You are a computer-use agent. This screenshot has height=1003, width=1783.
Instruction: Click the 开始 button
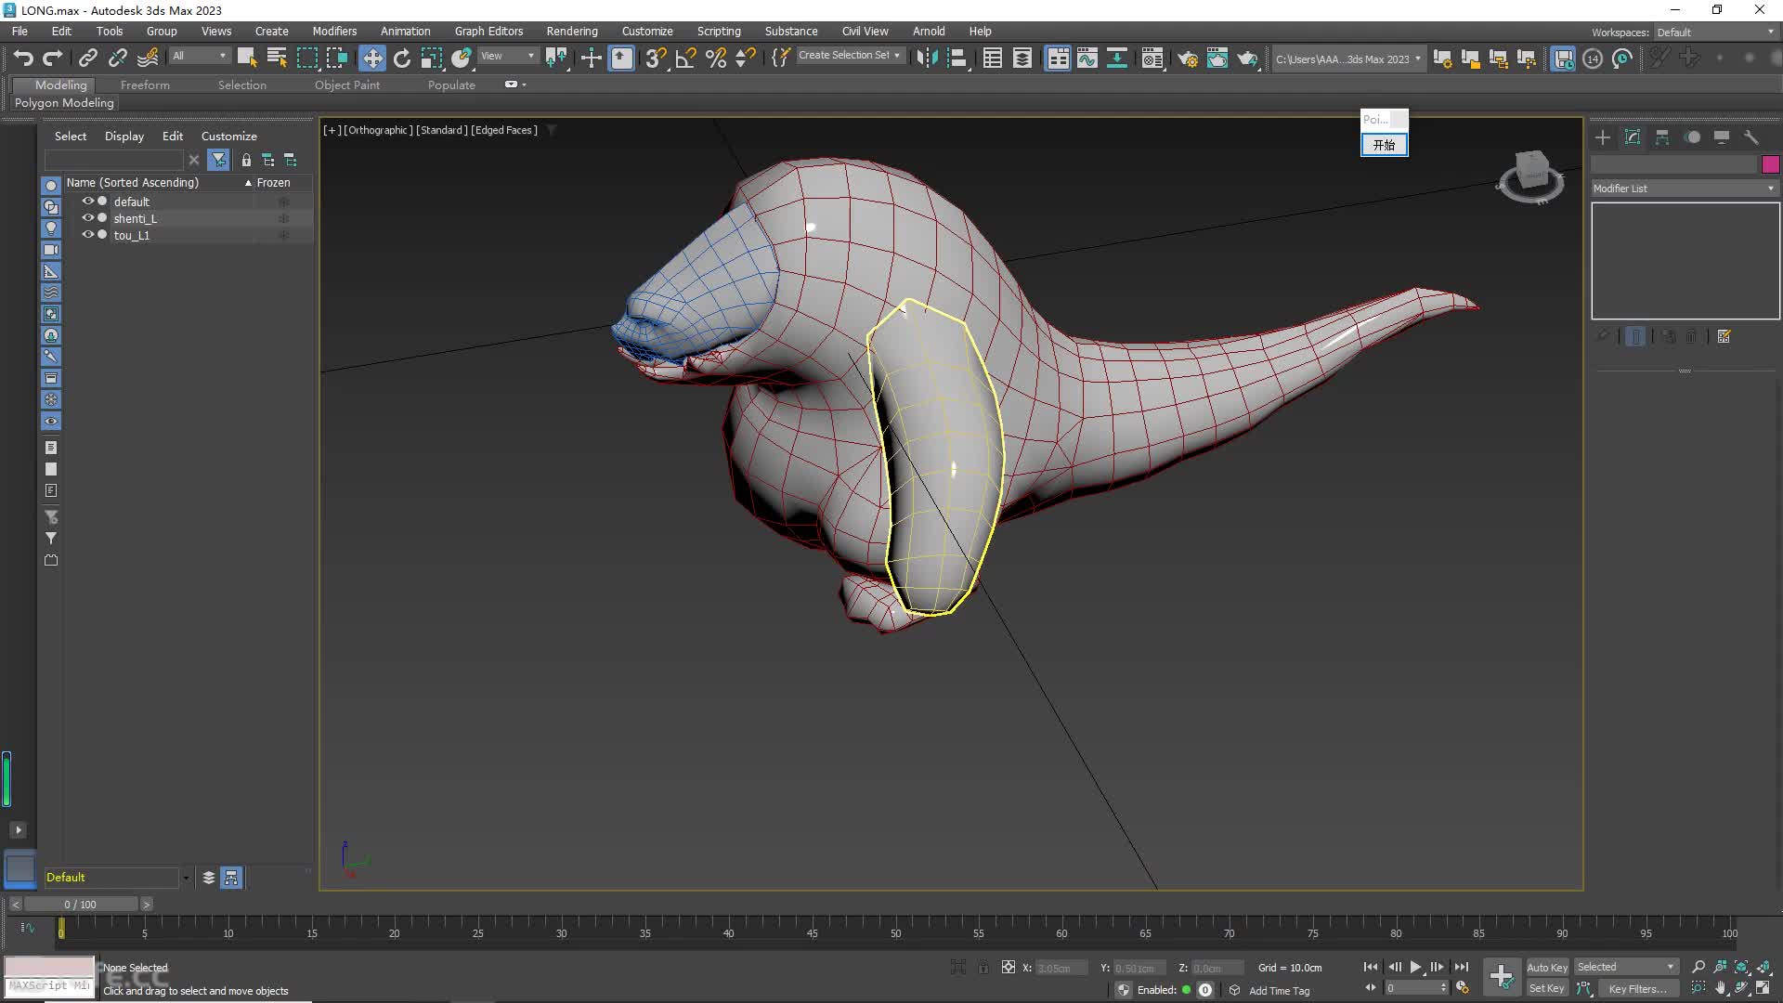(1384, 145)
